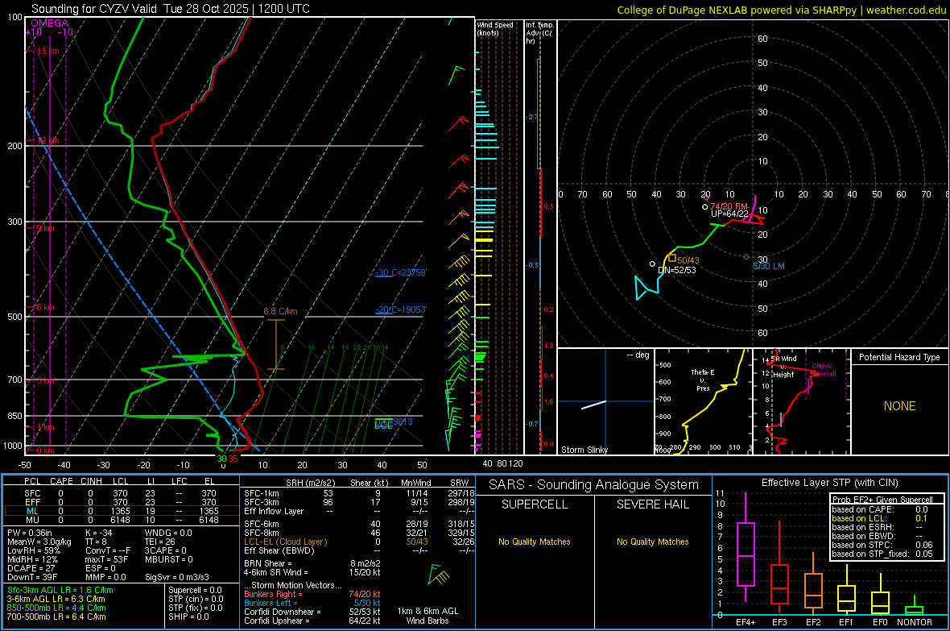Image resolution: width=950 pixels, height=631 pixels.
Task: Select the '74/20 RM' hodograph label
Action: (x=729, y=206)
